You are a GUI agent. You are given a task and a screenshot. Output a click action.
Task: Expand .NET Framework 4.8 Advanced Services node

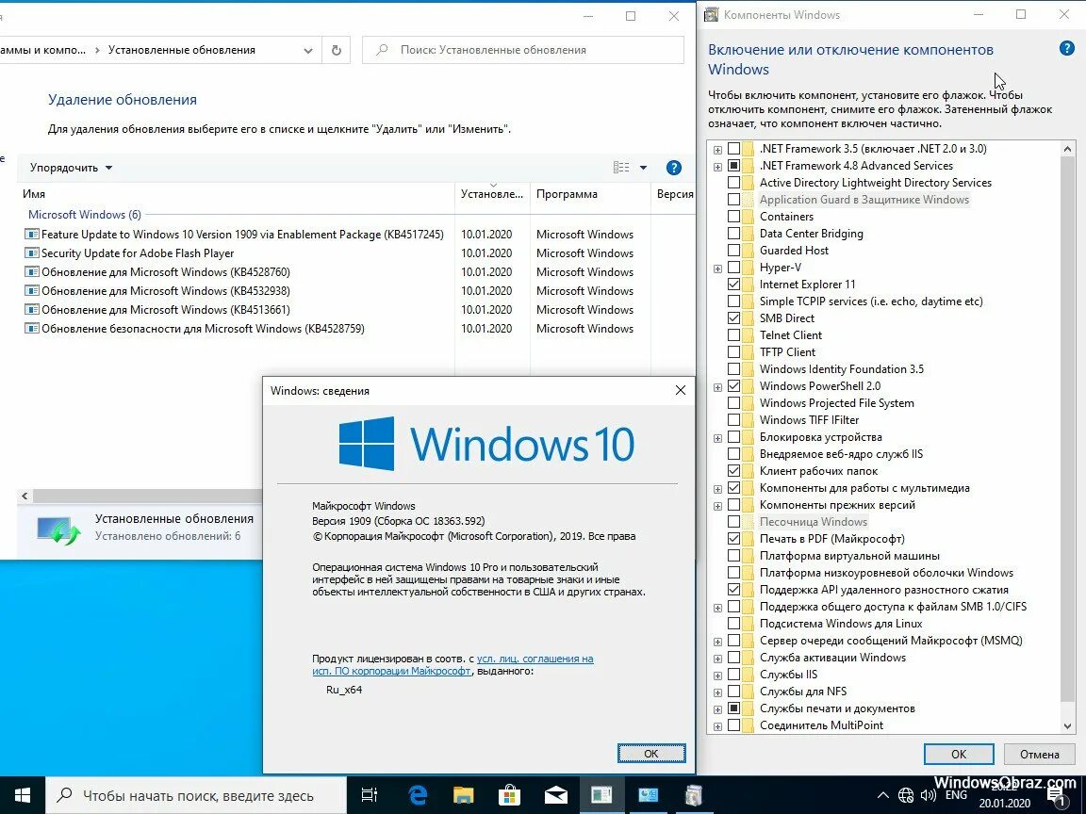click(x=717, y=167)
